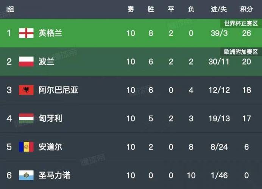Click the 世界杯正赛区 badge
This screenshot has width=262, height=189.
241,23
